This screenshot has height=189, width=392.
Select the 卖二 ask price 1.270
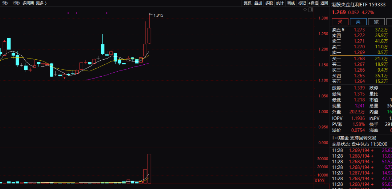(359, 47)
